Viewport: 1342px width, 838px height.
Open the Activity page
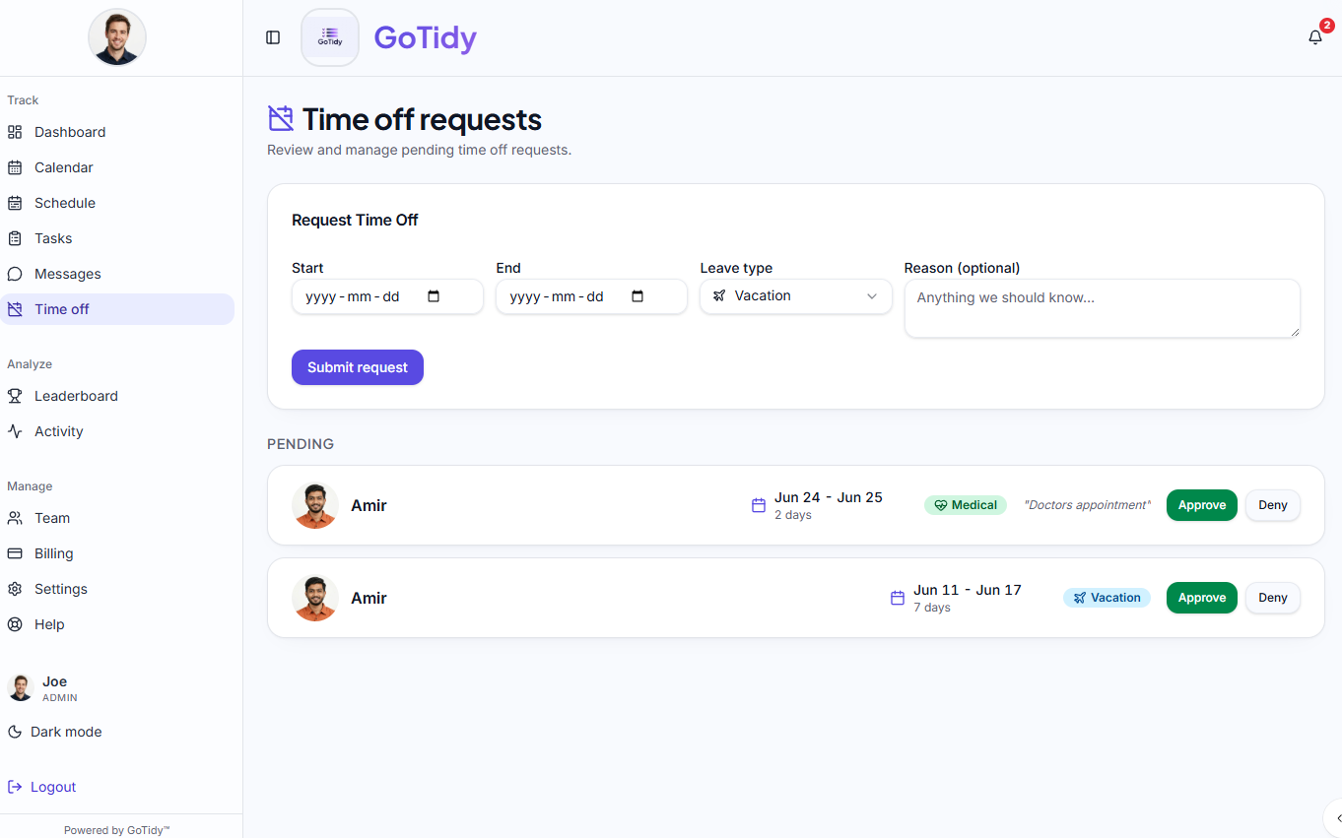coord(117,431)
